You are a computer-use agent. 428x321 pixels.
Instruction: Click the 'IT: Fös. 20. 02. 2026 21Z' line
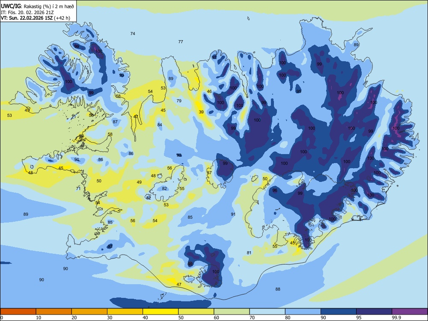tap(27, 12)
